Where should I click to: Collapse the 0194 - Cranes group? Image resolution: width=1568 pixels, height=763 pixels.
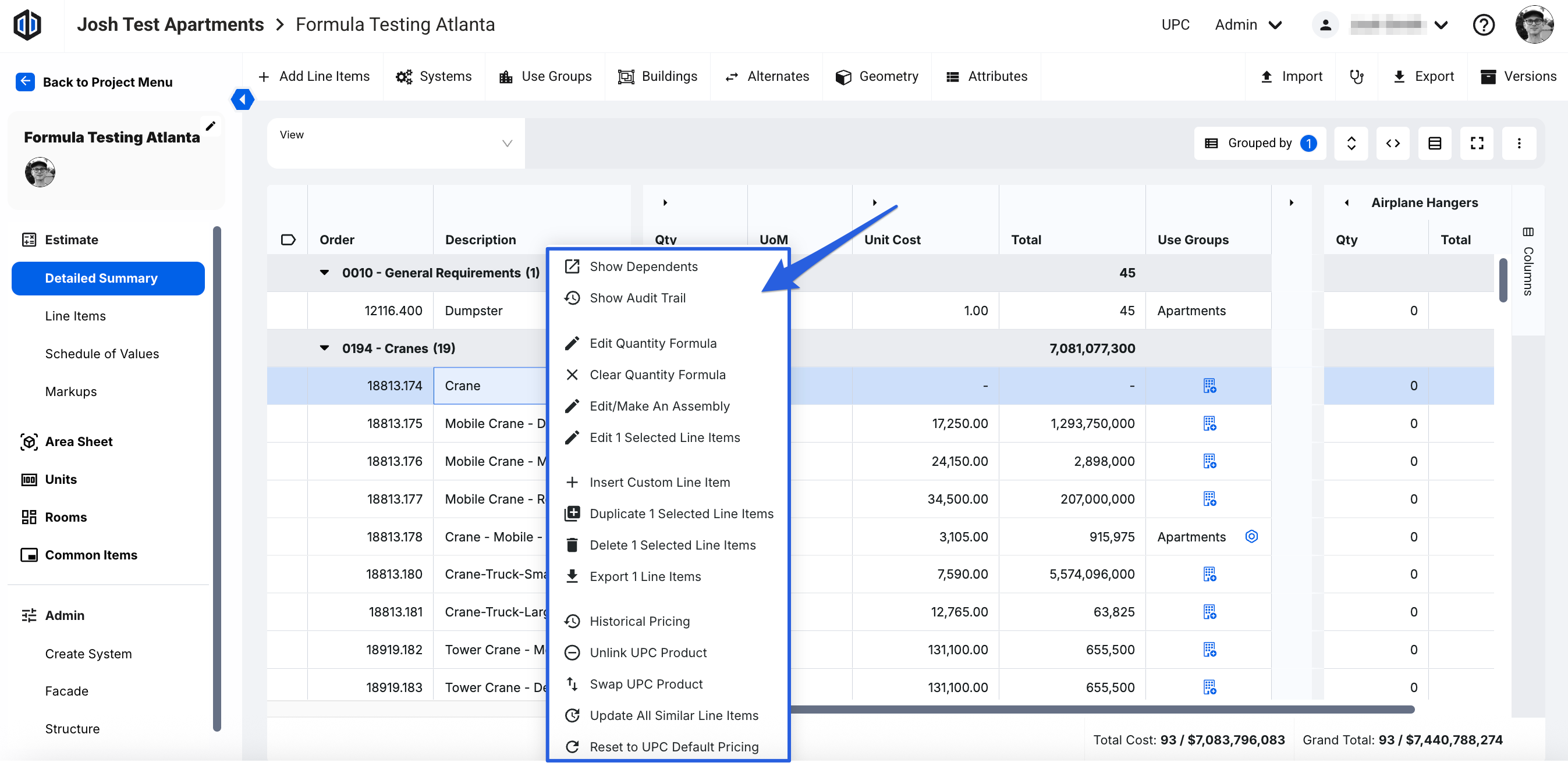pyautogui.click(x=324, y=348)
